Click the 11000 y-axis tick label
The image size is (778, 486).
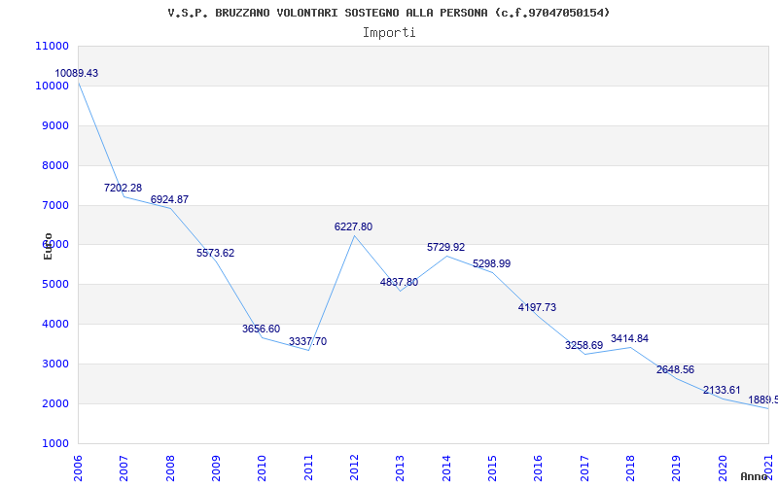pos(53,46)
